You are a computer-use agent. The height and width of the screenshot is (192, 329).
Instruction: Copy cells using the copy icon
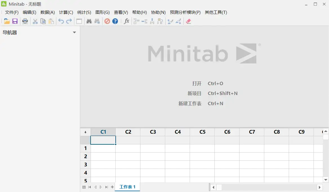click(43, 21)
